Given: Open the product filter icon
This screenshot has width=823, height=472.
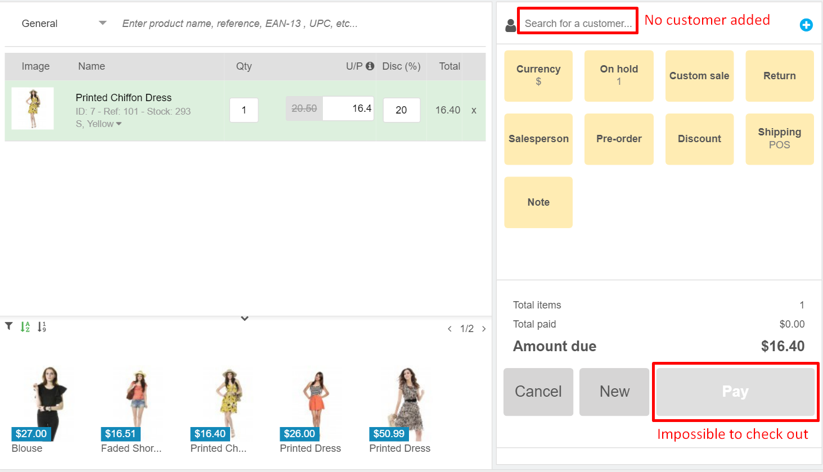Looking at the screenshot, I should (x=8, y=326).
